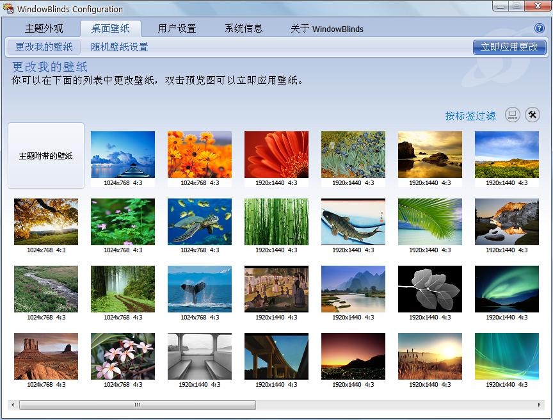Pick the whale tail wallpaper
Image resolution: width=553 pixels, height=420 pixels.
point(200,289)
